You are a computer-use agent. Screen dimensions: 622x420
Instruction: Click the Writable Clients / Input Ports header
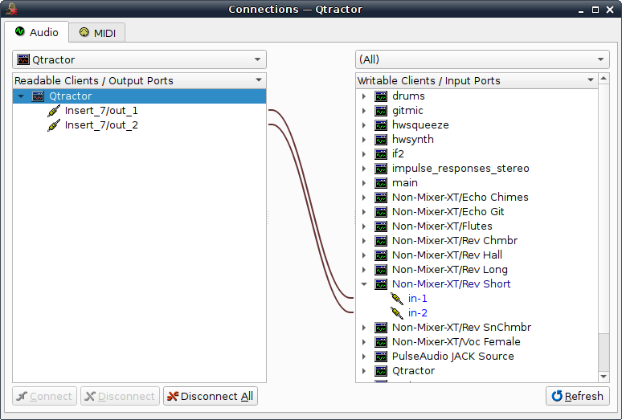477,80
